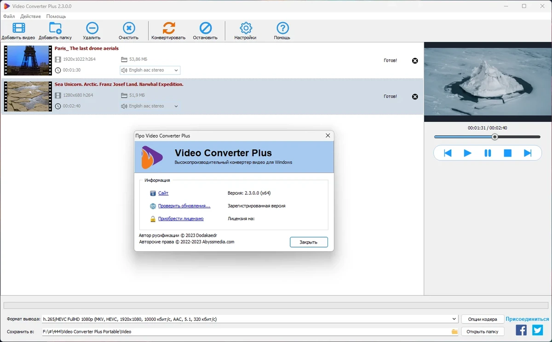Screen dimensions: 552x342
Task: Close the Про Video Converter Plus dialog with X
Action: pyautogui.click(x=328, y=136)
